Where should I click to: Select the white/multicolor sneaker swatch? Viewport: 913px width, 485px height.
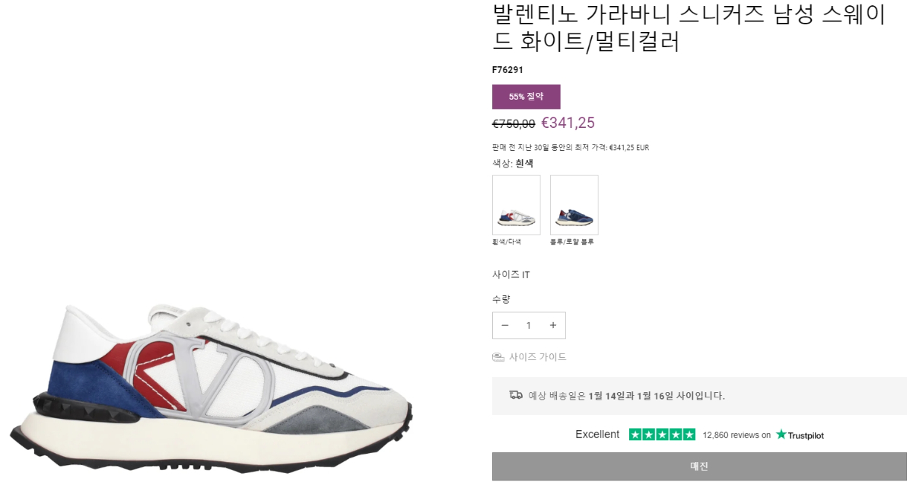517,205
